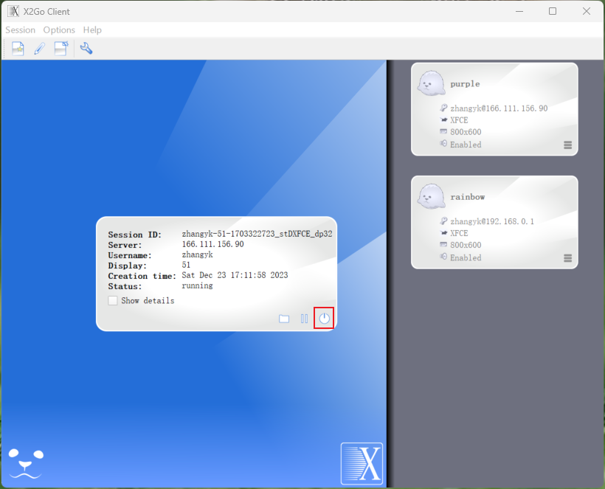This screenshot has height=489, width=605.
Task: Click the seal avatar on purple session
Action: [430, 83]
